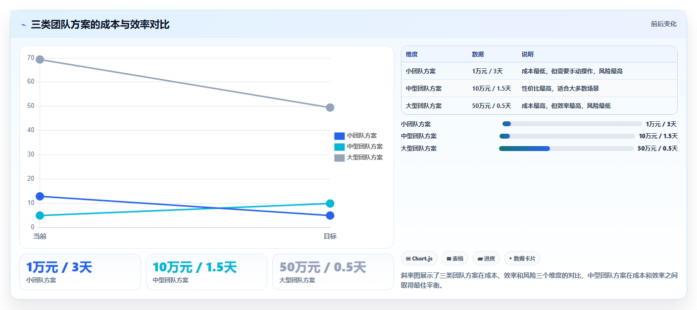Select the 表格 tag chip
697x310 pixels.
[x=454, y=258]
